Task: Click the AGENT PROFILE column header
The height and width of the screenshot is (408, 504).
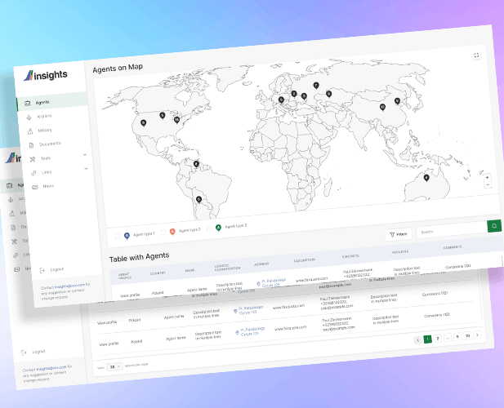Action: [x=125, y=276]
